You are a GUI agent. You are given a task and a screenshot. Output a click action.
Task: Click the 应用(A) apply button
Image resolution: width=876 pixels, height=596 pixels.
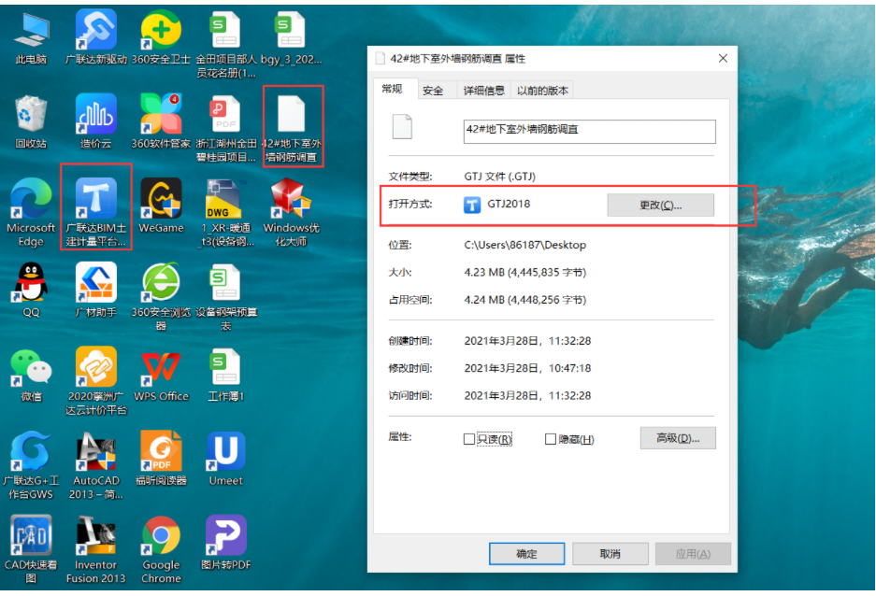point(693,554)
